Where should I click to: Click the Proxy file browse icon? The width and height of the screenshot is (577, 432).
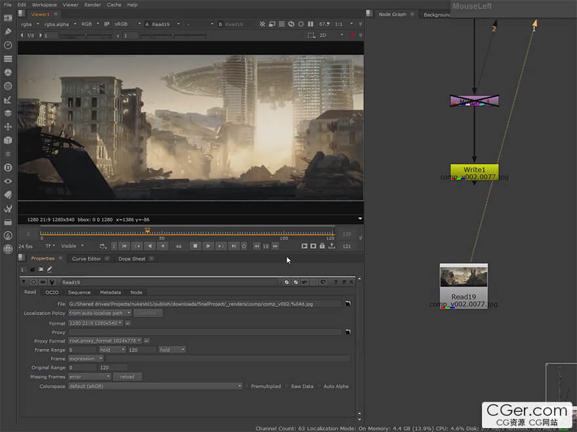pos(348,332)
